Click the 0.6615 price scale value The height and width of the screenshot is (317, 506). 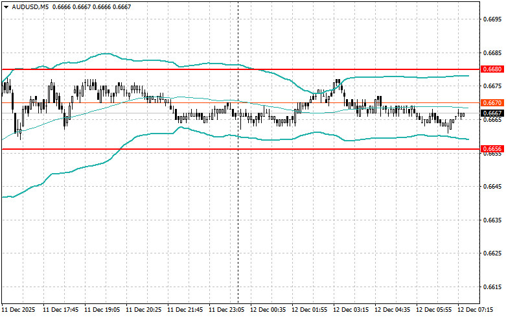pos(492,287)
